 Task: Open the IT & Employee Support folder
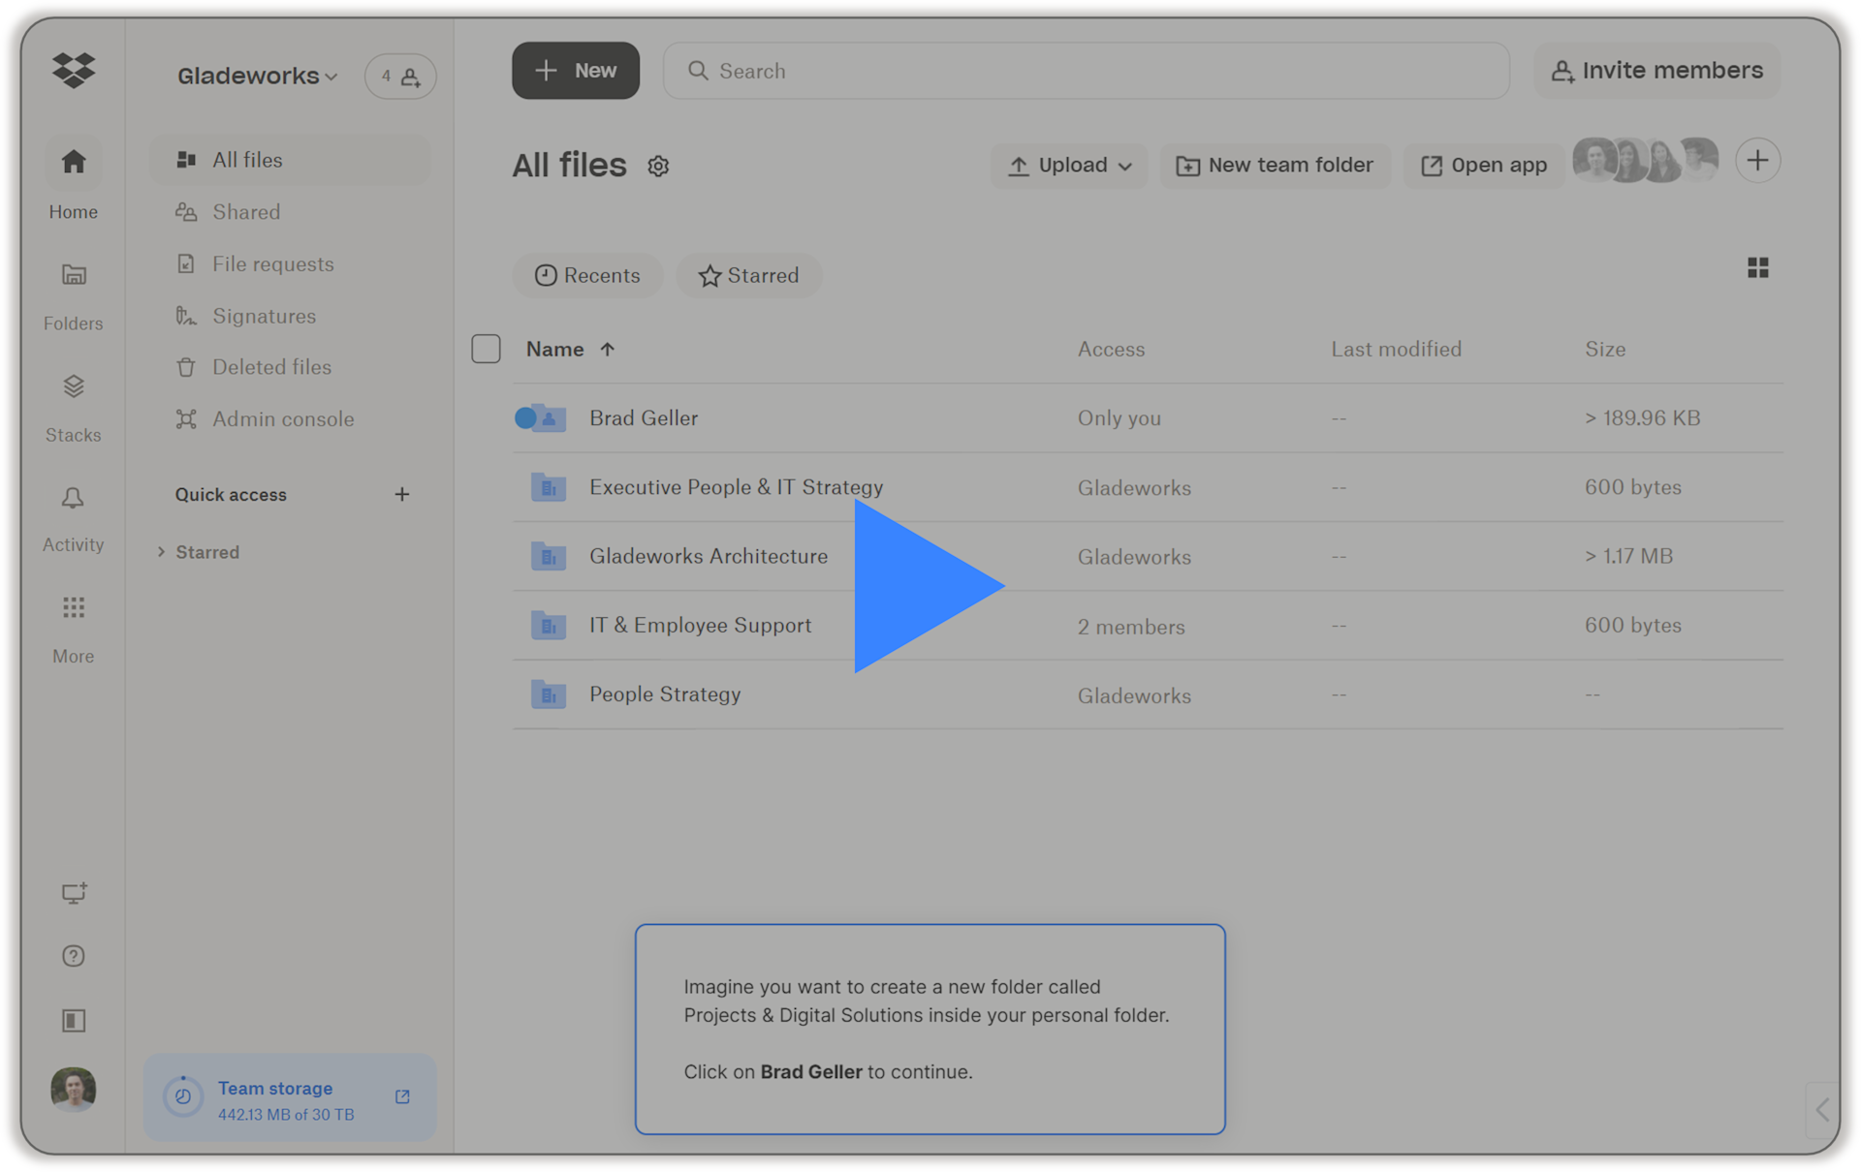pyautogui.click(x=700, y=626)
